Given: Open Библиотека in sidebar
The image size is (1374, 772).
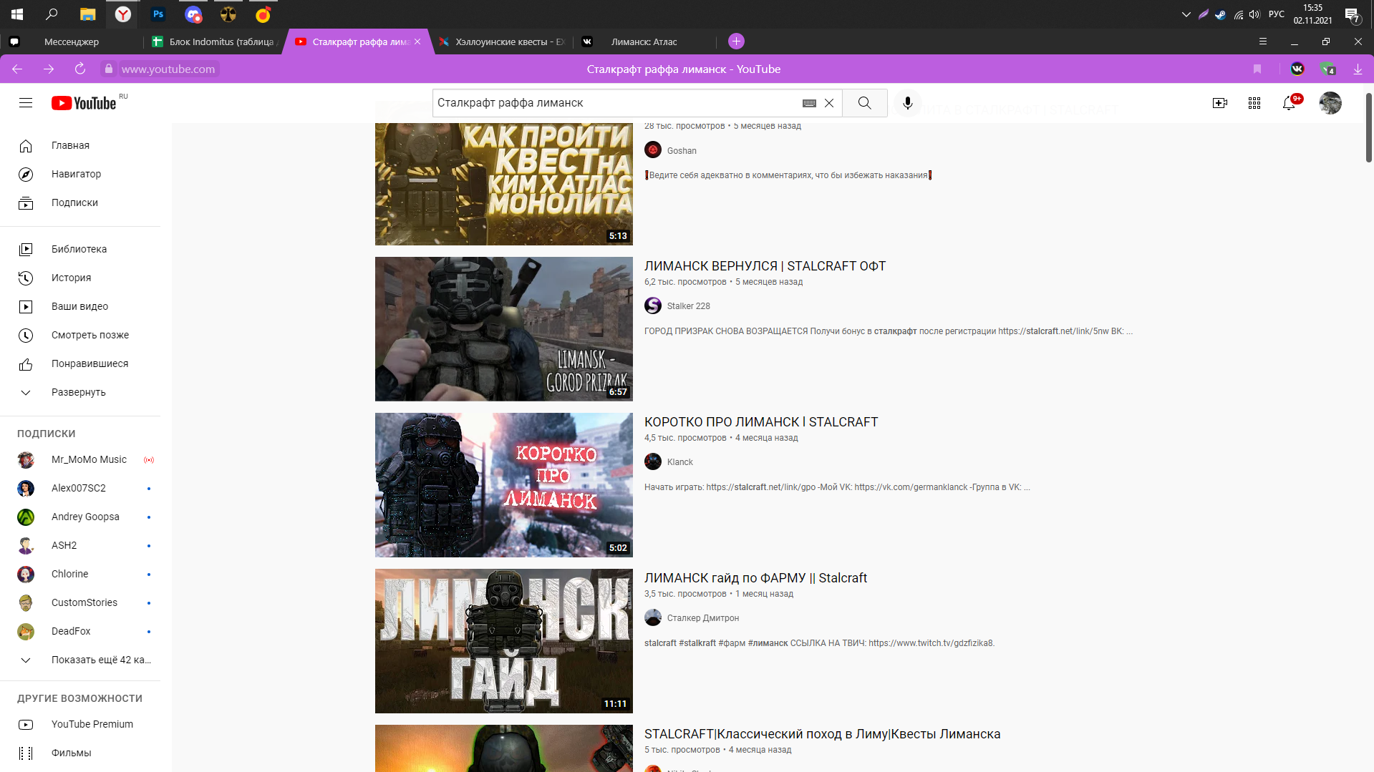Looking at the screenshot, I should (x=80, y=249).
